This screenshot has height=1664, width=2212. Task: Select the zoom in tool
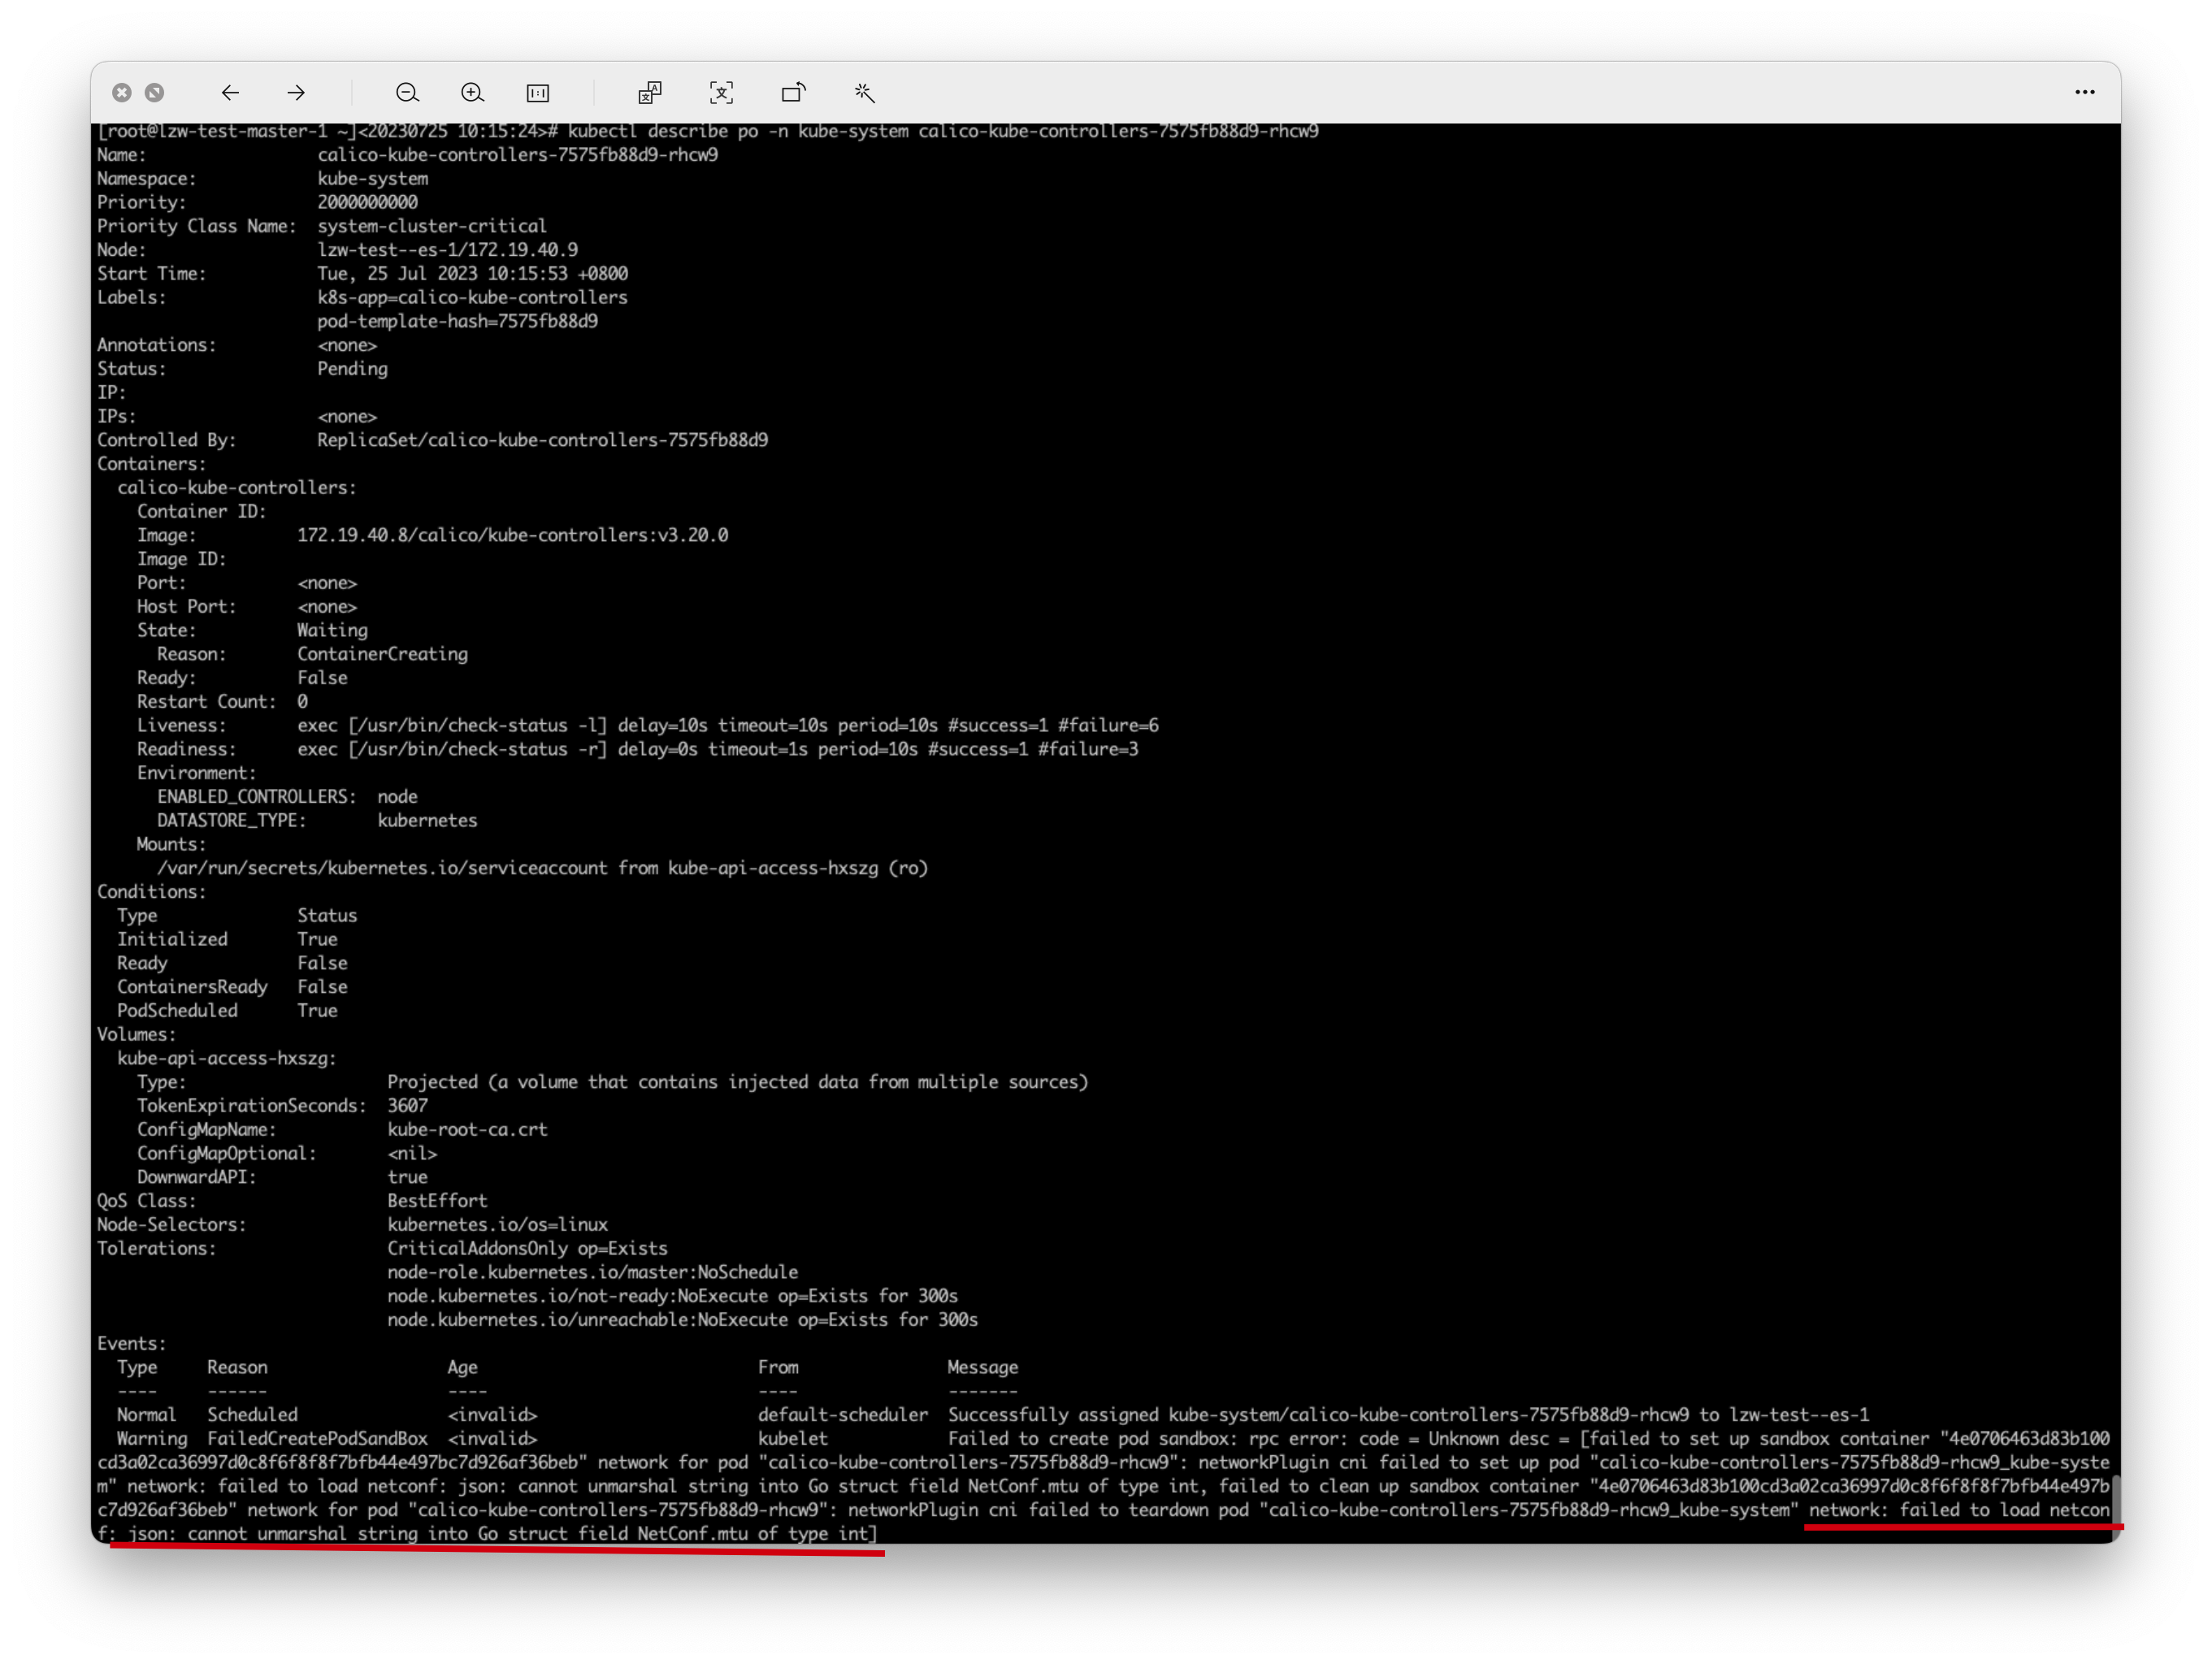pyautogui.click(x=473, y=92)
